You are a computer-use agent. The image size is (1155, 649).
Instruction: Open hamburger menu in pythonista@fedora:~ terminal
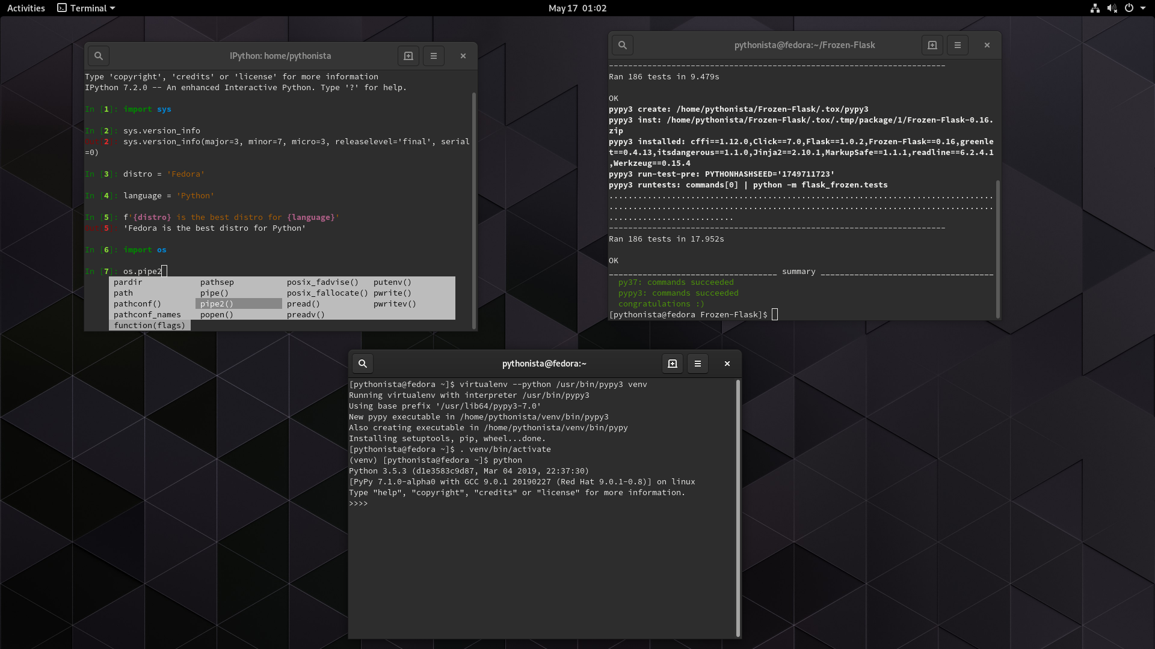click(698, 364)
